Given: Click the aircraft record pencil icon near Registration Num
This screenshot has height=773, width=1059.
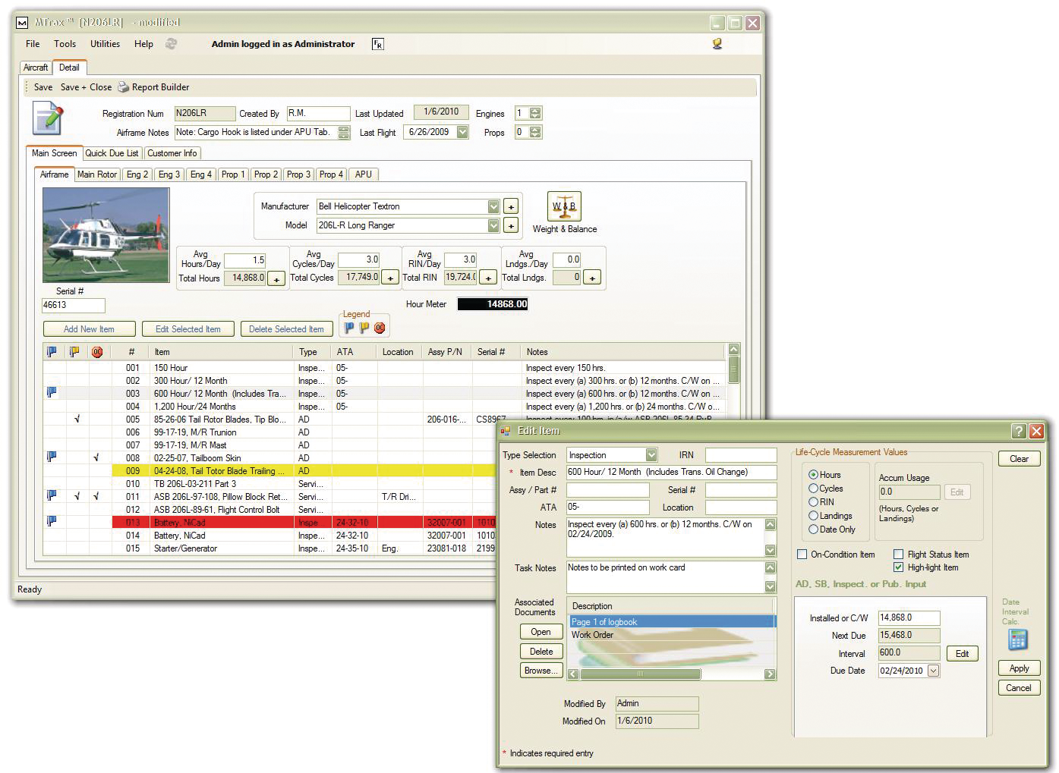Looking at the screenshot, I should pos(47,119).
